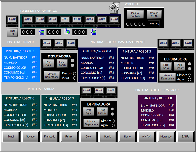Click the middle pump icon under the tunnel
This screenshot has height=152, width=196.
click(67, 32)
